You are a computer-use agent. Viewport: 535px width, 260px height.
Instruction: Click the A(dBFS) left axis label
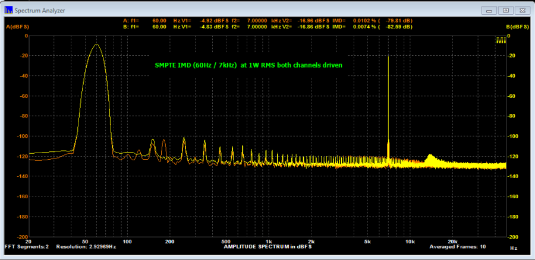17,27
